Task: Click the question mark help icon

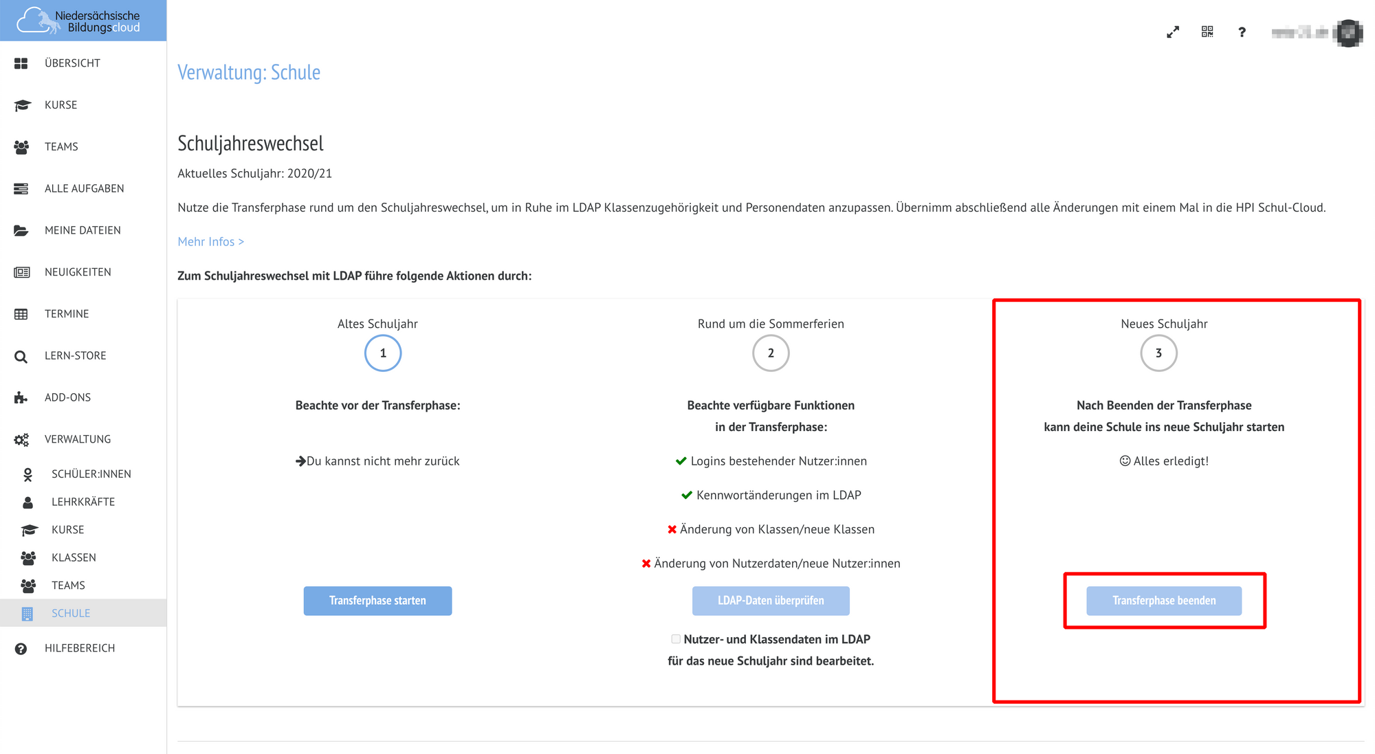Action: point(1242,32)
